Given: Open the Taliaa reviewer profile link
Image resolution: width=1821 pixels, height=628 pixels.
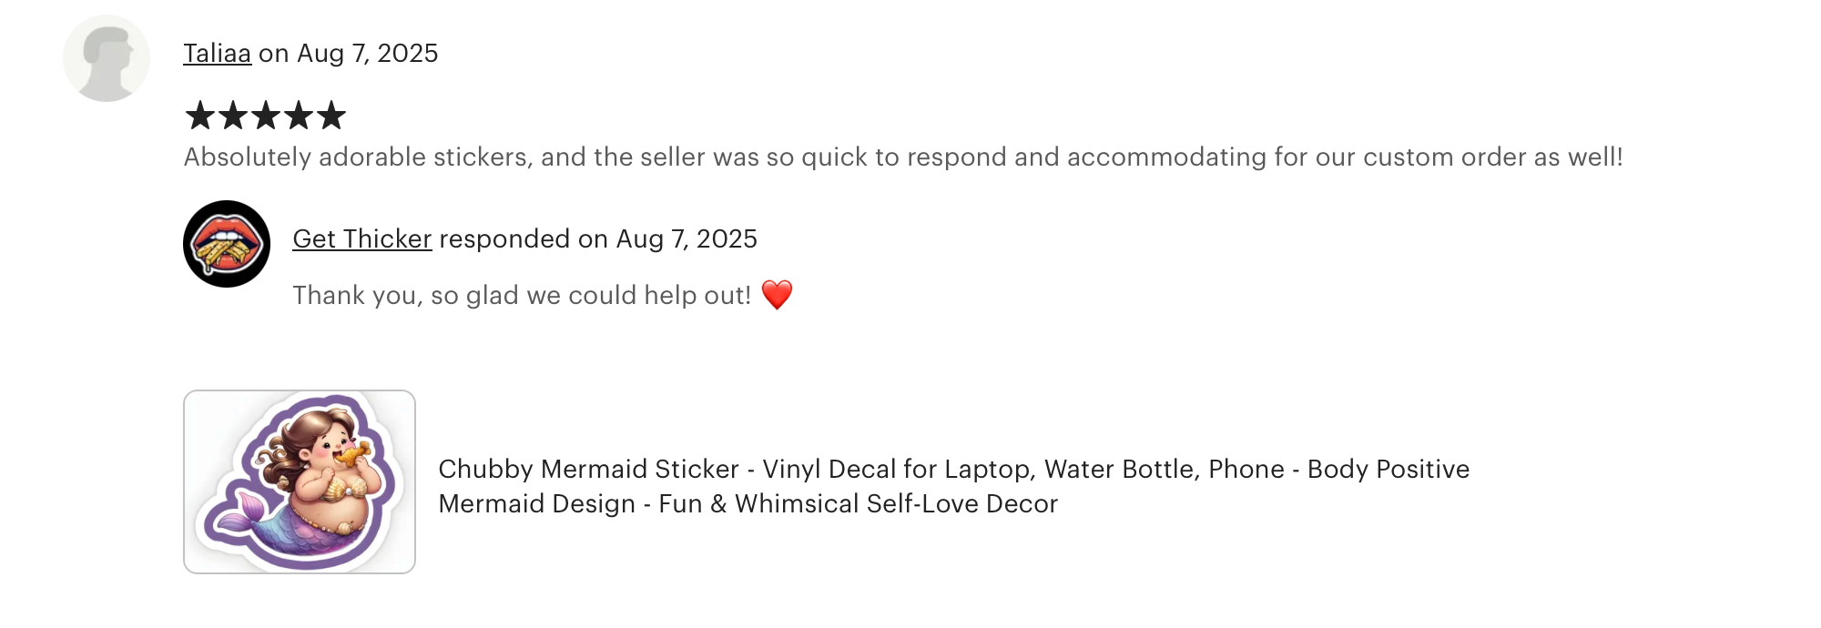Looking at the screenshot, I should coord(217,54).
